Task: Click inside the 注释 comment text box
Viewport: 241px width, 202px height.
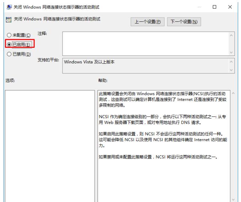Action: [145, 44]
